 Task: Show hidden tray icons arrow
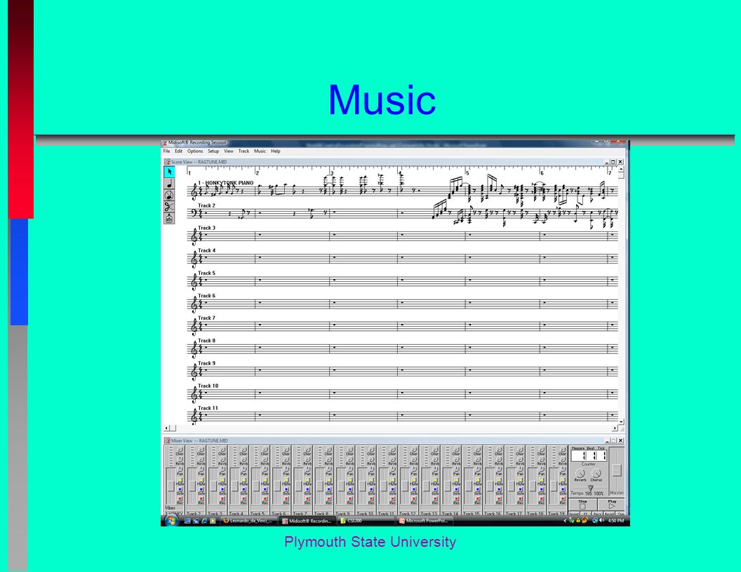pos(565,521)
